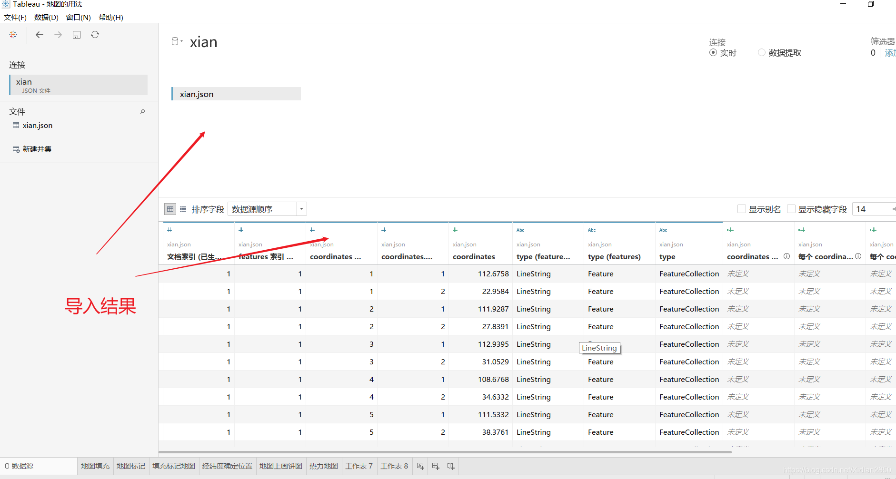Image resolution: width=896 pixels, height=479 pixels.
Task: Add a new worksheet
Action: [x=420, y=466]
